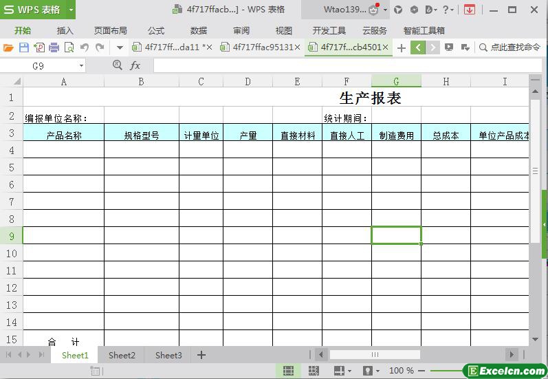Image resolution: width=548 pixels, height=379 pixels.
Task: Switch to document tab 4f717ffac95131
Action: coord(259,47)
